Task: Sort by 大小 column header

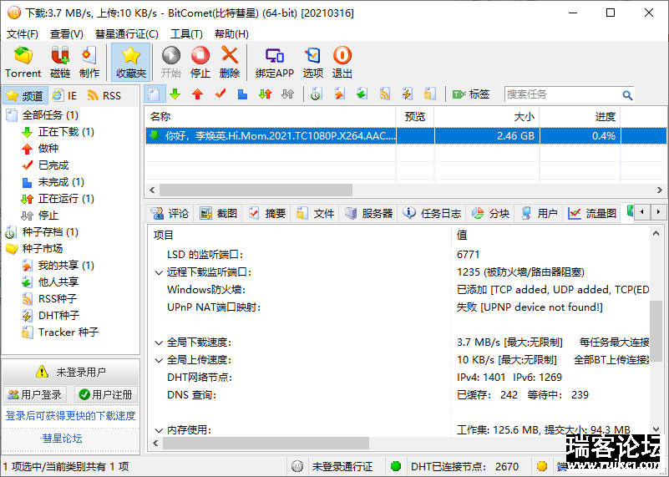Action: (x=486, y=117)
